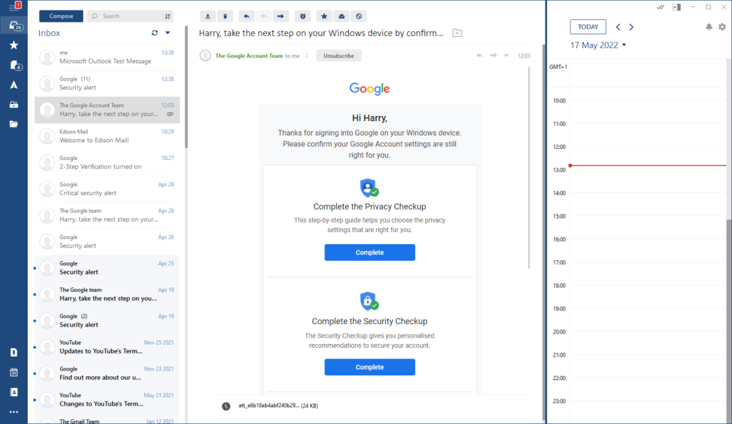The height and width of the screenshot is (424, 732).
Task: Click the forward arrow in the message toolbar
Action: [281, 16]
